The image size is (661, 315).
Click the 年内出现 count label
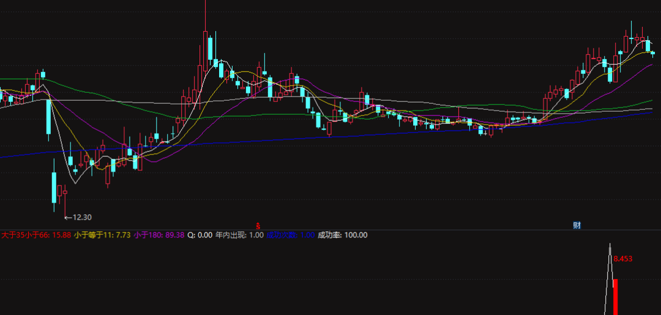(x=239, y=235)
